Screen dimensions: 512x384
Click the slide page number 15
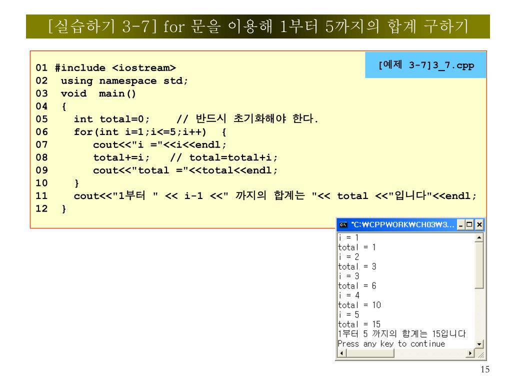(485, 369)
